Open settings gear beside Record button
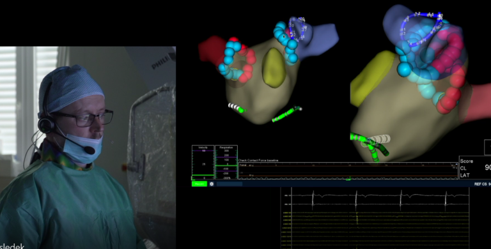This screenshot has width=491, height=249. [x=212, y=184]
